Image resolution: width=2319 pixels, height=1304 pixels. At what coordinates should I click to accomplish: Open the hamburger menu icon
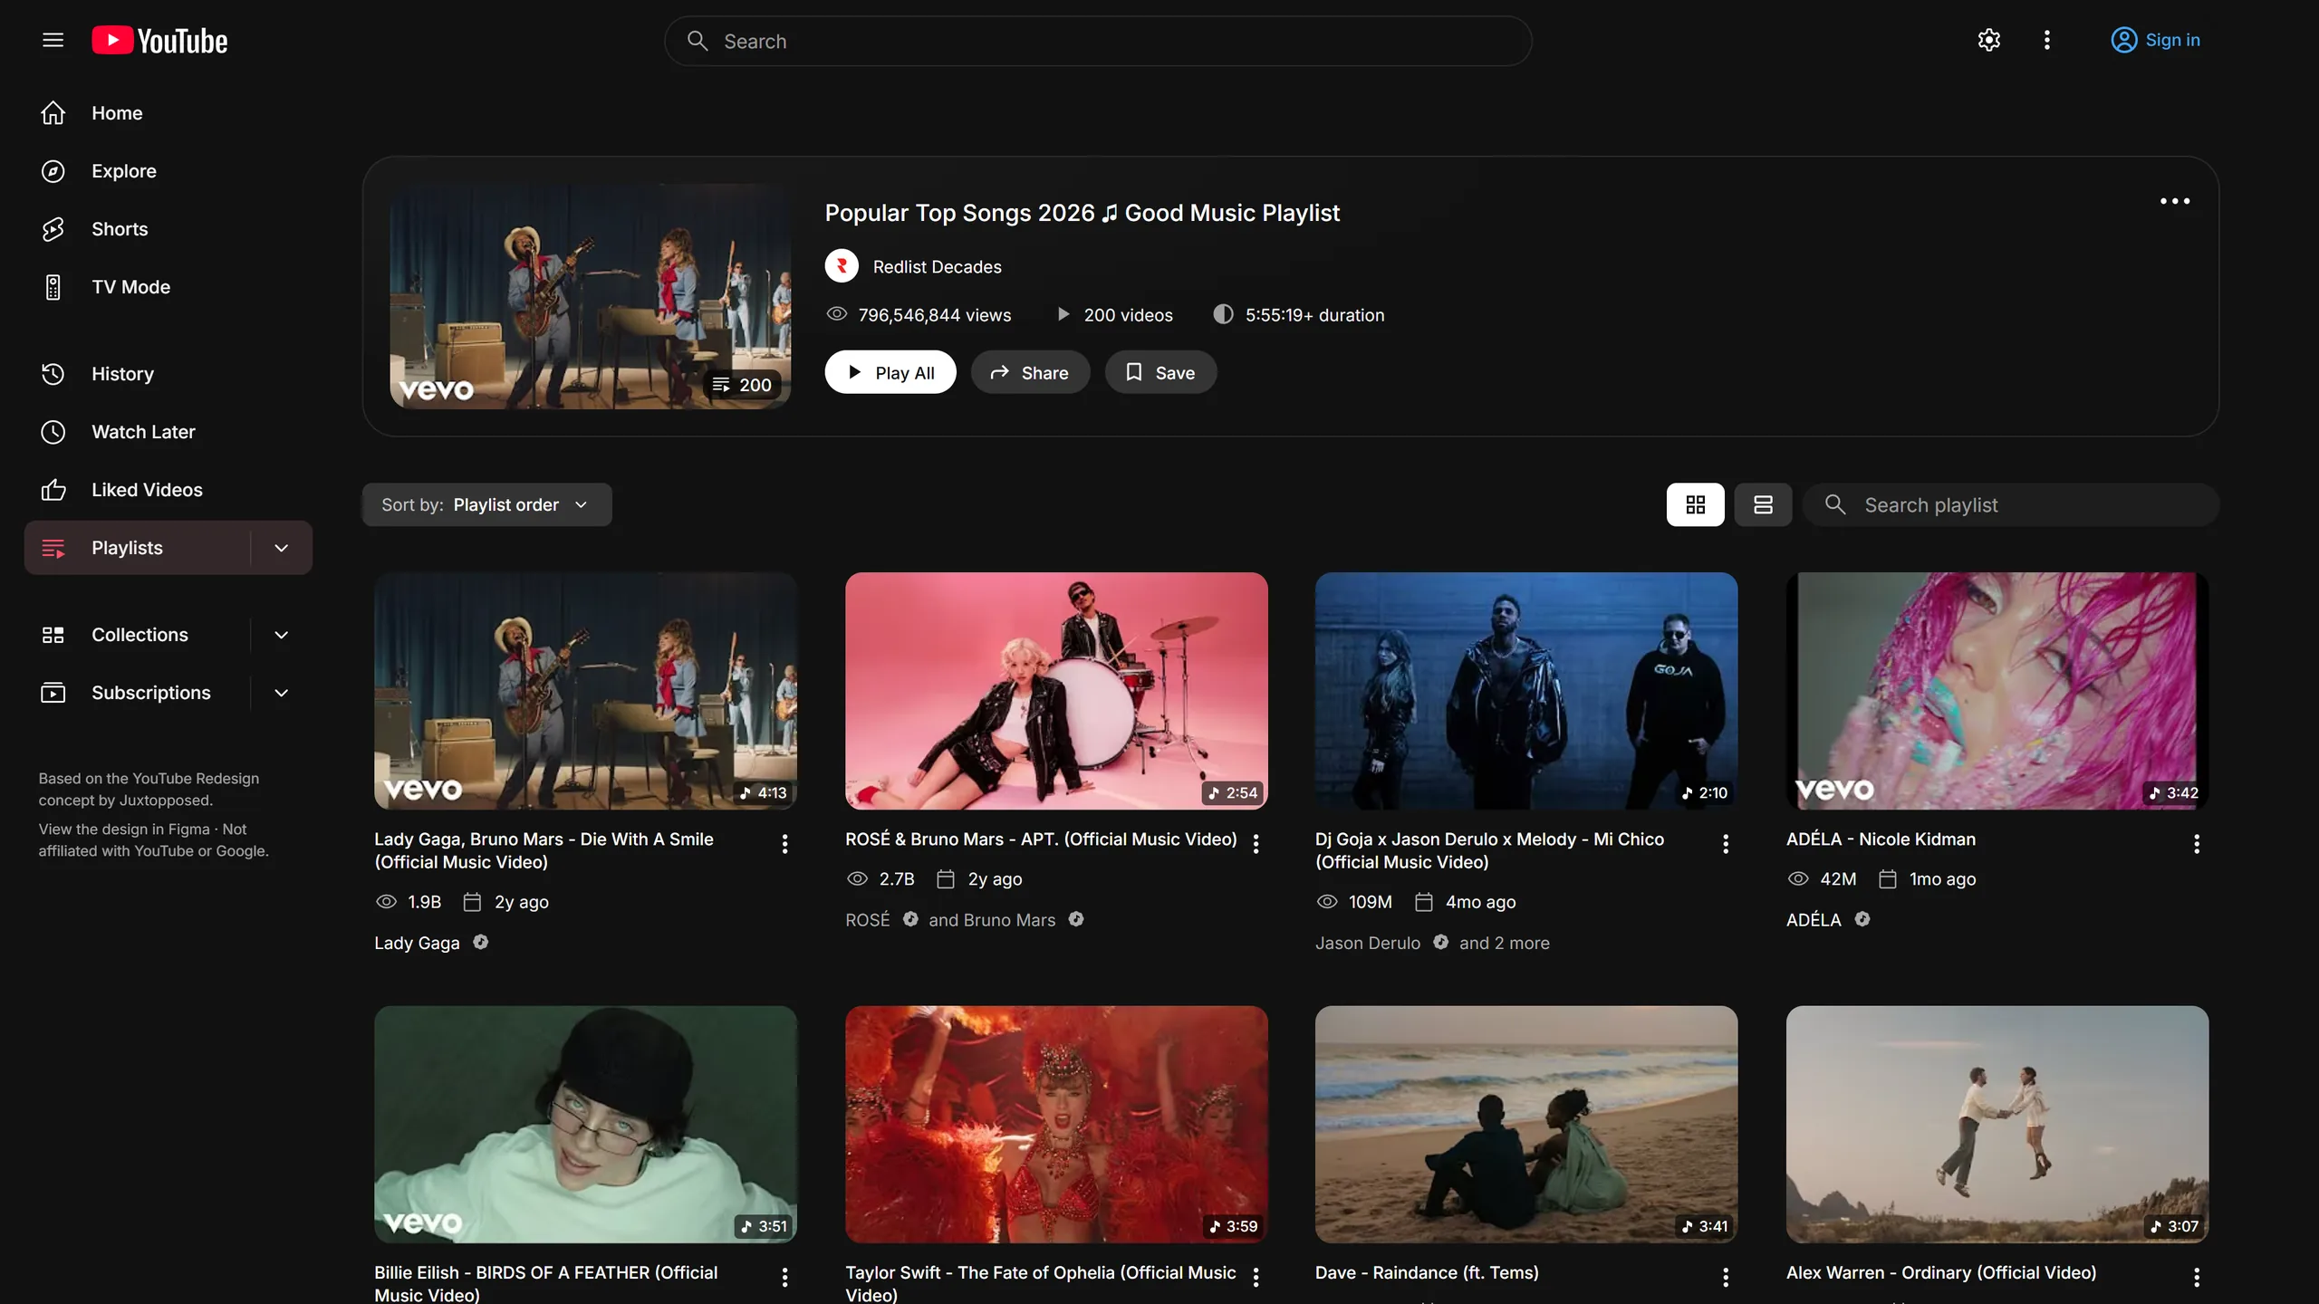53,40
